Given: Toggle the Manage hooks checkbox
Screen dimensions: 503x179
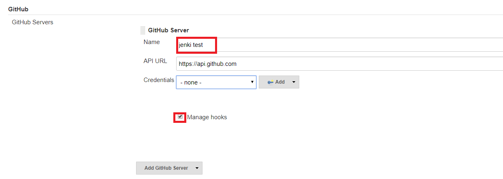Looking at the screenshot, I should [x=180, y=117].
